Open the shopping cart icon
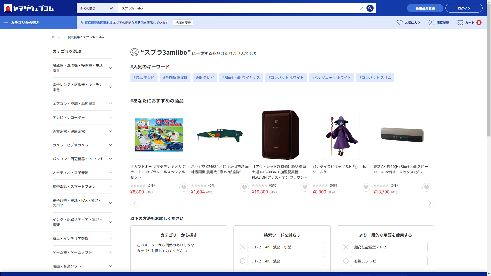Screen dimensions: 491x276 pyautogui.click(x=460, y=22)
